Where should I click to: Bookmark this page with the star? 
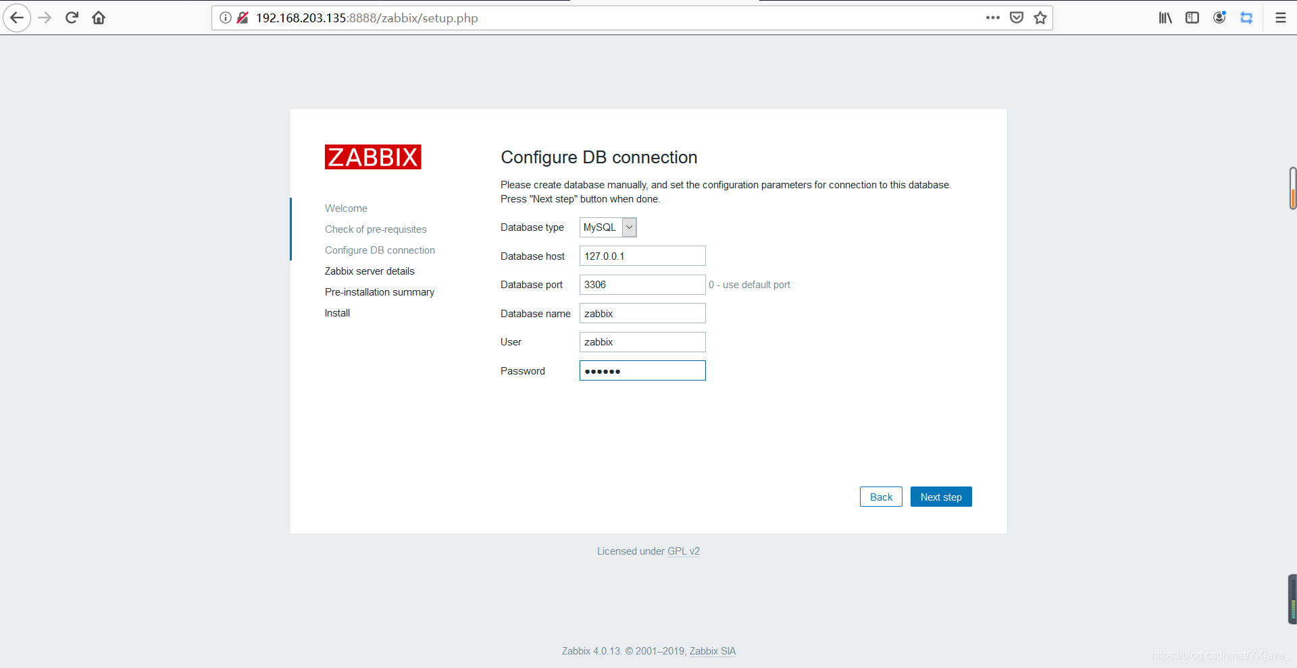pyautogui.click(x=1040, y=18)
